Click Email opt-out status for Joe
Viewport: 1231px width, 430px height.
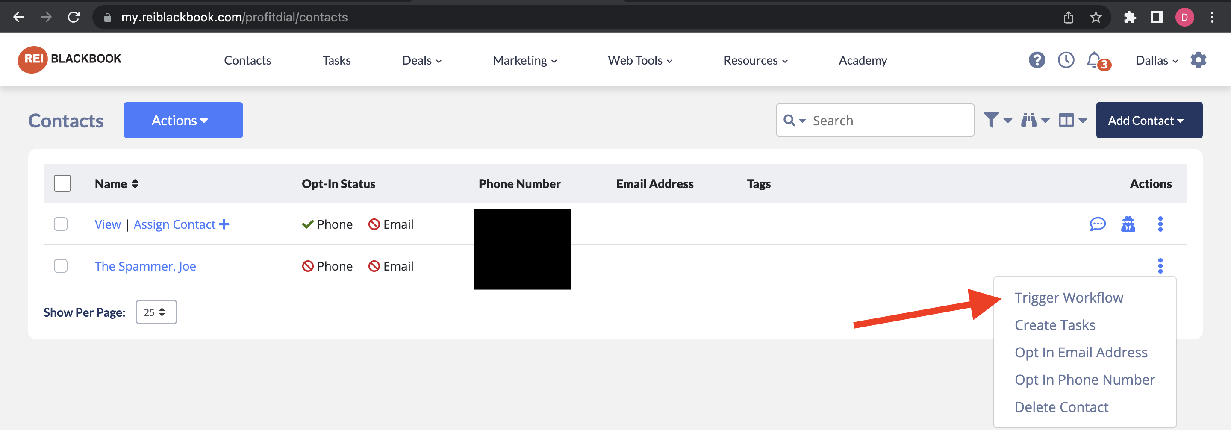(x=391, y=266)
